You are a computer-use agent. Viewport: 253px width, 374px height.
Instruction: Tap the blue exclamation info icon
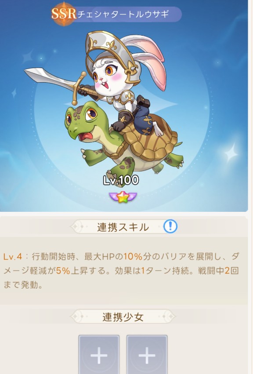point(170,226)
